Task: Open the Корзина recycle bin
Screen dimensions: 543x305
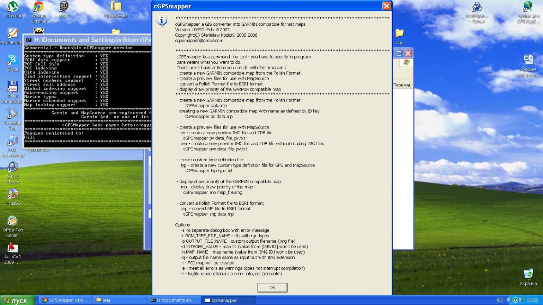Action: pos(528,274)
